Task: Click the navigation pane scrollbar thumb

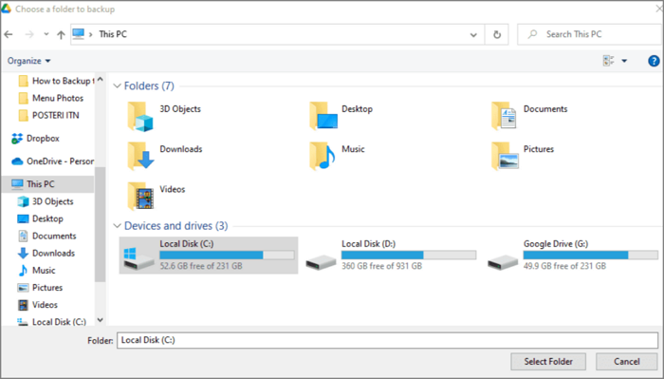Action: (x=100, y=225)
